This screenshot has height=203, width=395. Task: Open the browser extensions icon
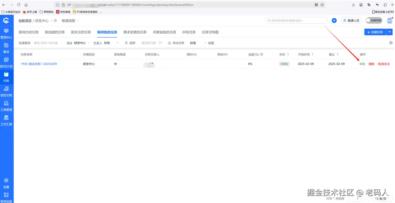(385, 5)
